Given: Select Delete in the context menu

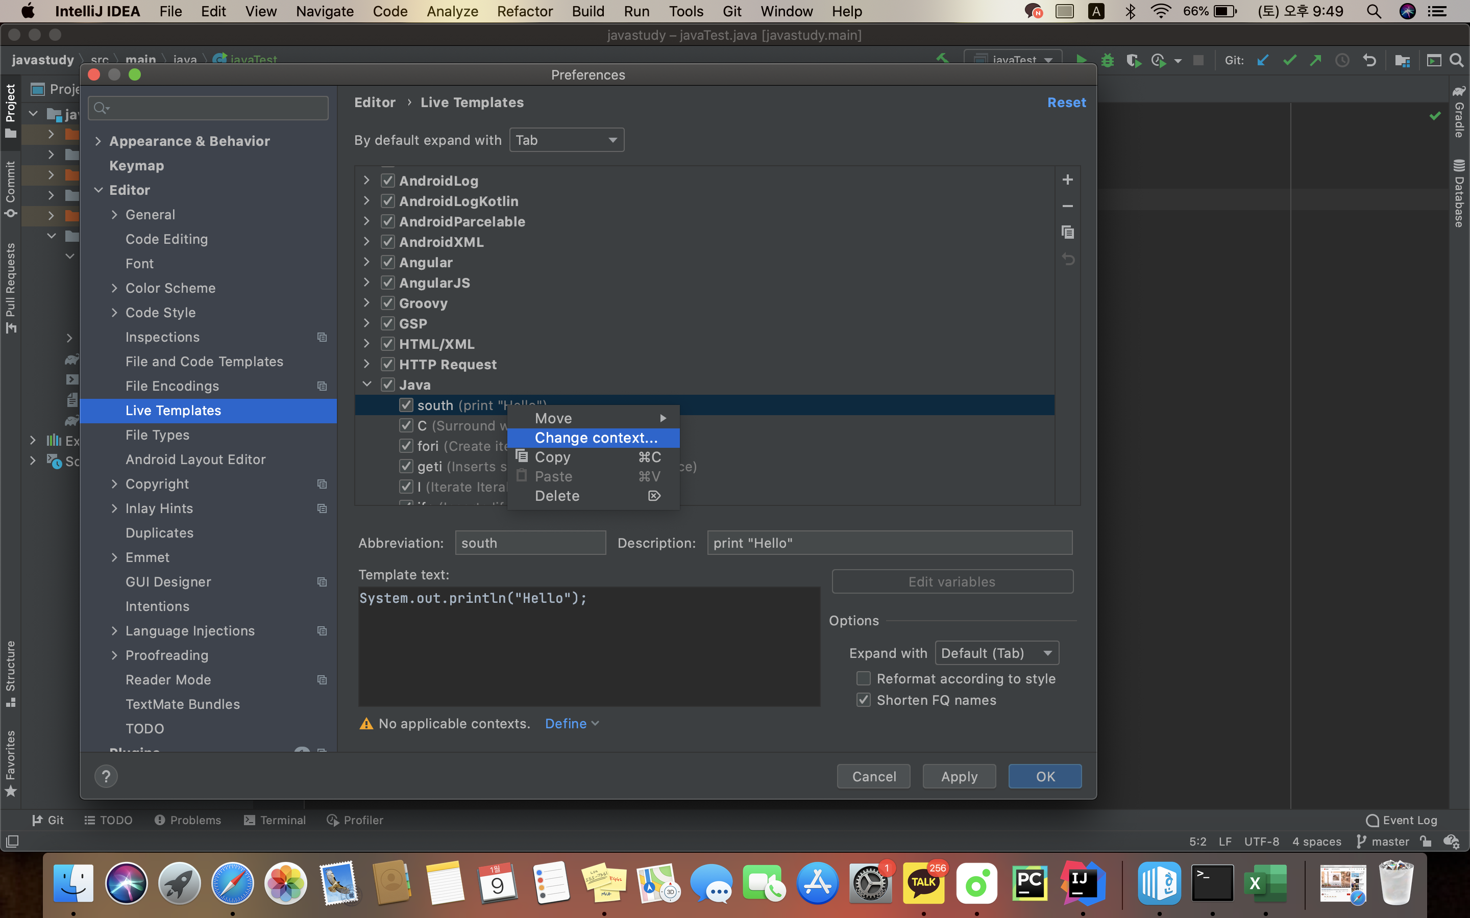Looking at the screenshot, I should tap(594, 495).
